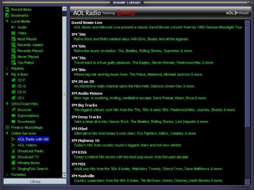Collapse the Online Services node
The image size is (254, 190).
point(7,134)
